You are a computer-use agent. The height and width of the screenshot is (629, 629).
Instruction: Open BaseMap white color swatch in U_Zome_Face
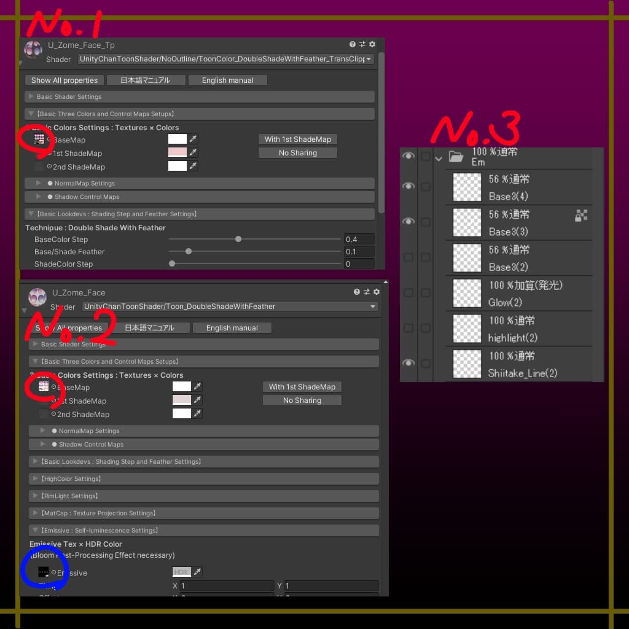(182, 386)
